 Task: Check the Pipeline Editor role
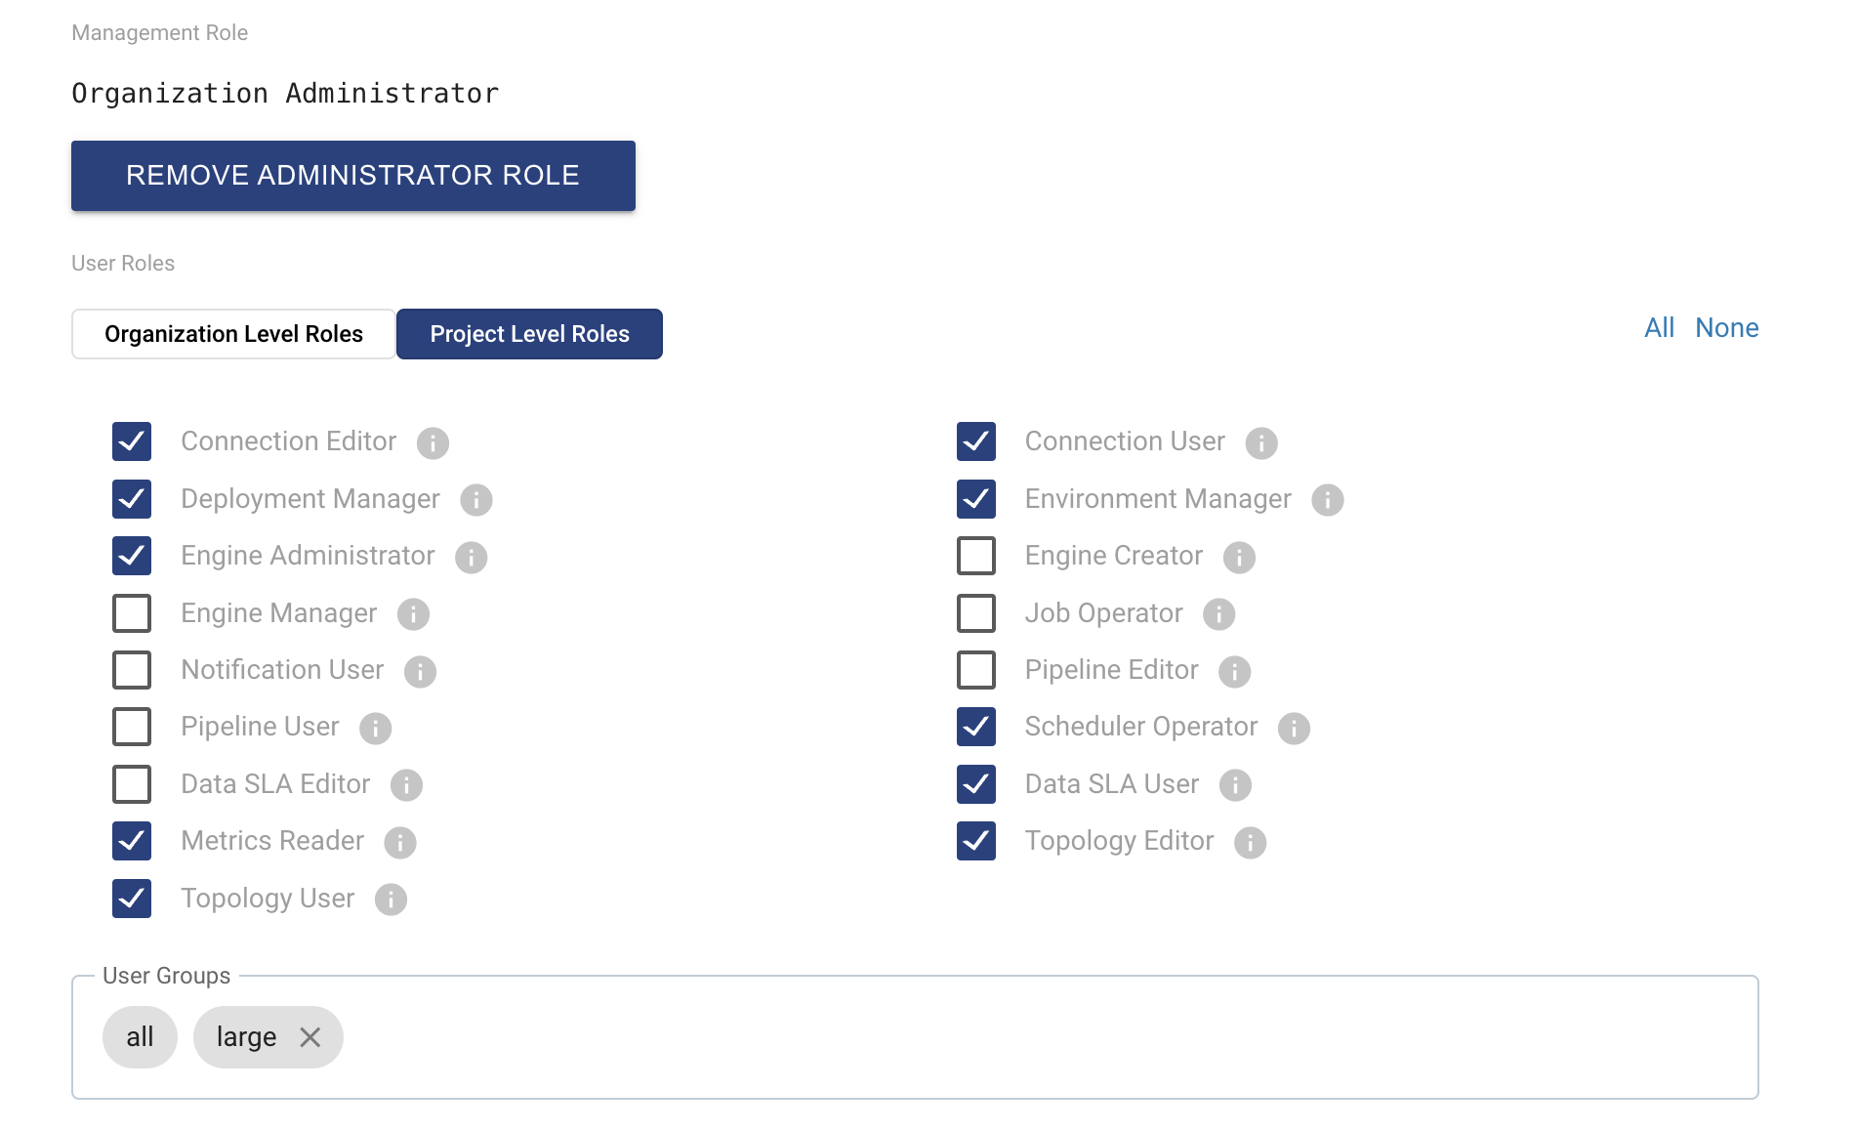coord(976,670)
